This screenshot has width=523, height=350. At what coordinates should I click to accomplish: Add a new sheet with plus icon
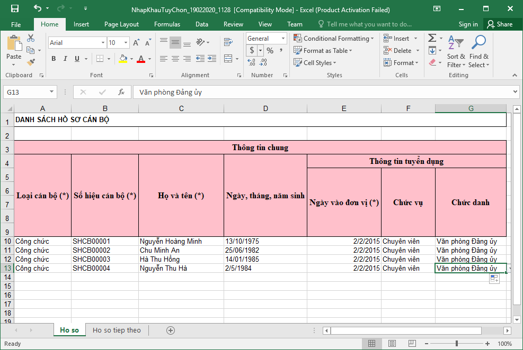coord(171,330)
